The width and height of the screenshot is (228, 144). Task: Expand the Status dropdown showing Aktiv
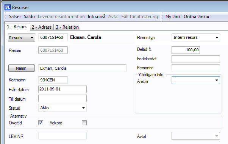coord(83,108)
